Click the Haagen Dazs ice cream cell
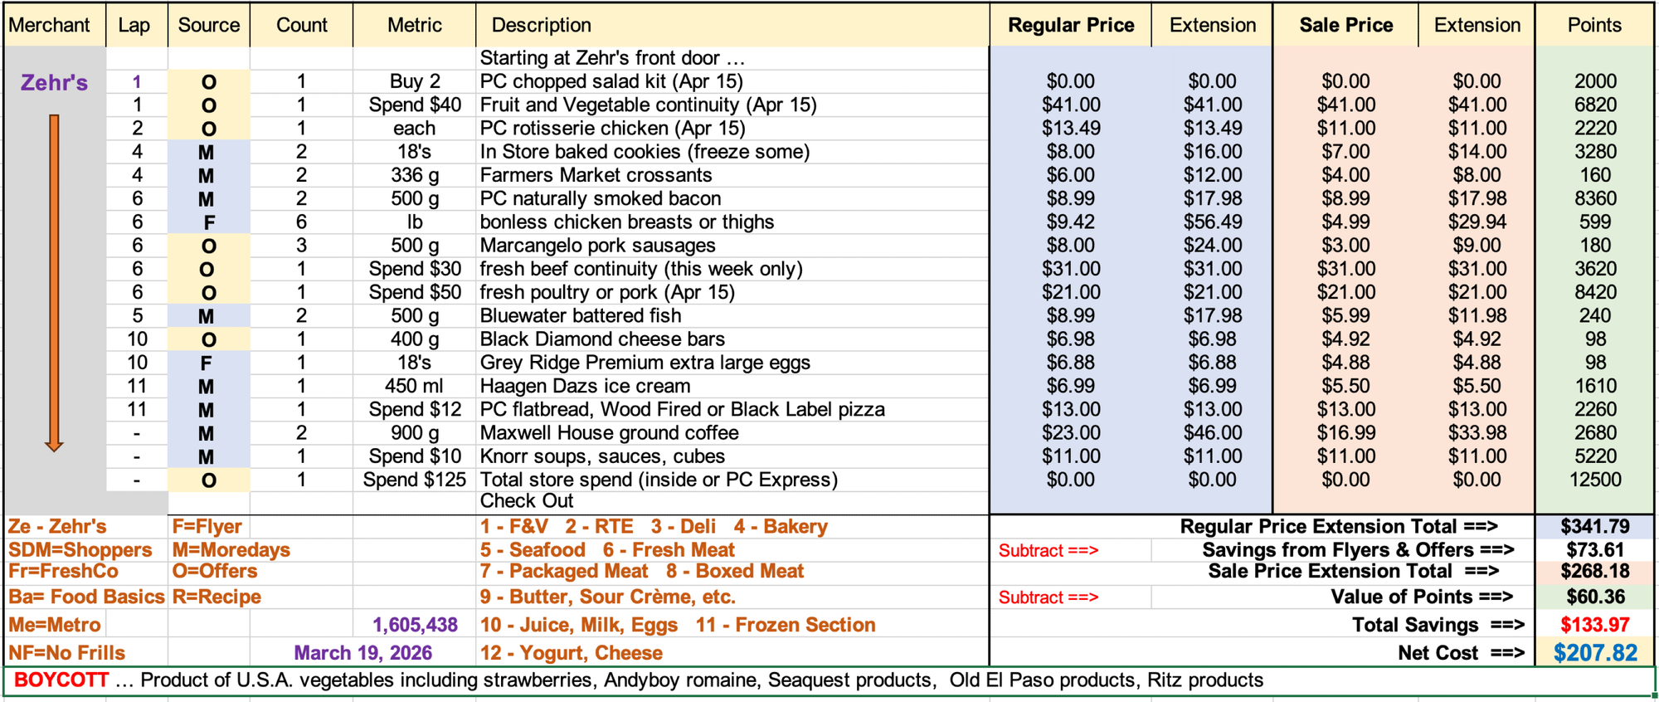The image size is (1659, 702). tap(585, 386)
